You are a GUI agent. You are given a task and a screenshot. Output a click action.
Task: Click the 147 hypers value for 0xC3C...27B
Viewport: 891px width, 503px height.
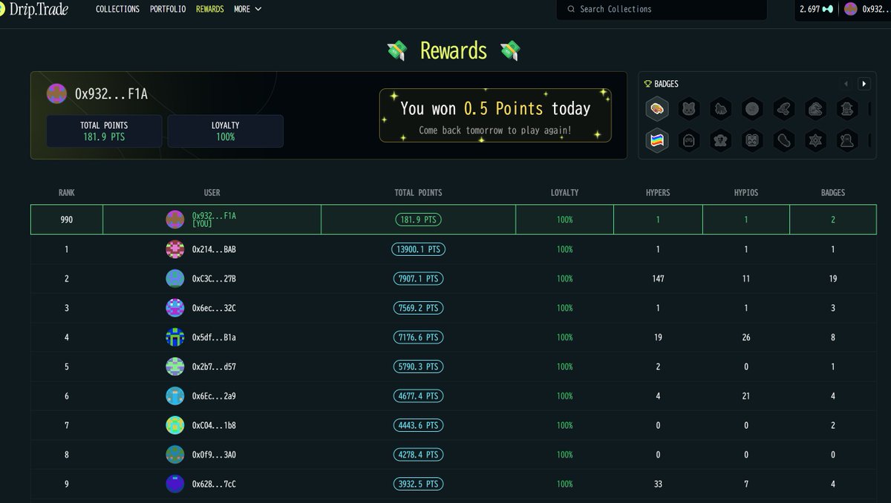(x=658, y=278)
